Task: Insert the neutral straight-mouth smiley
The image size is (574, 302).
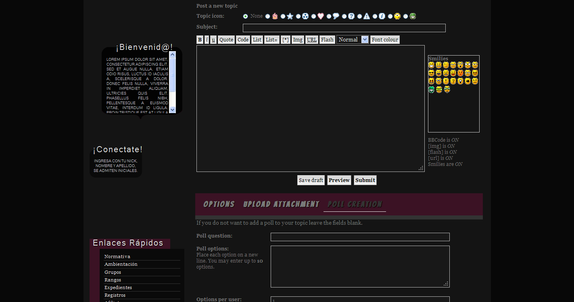Action: (x=475, y=81)
